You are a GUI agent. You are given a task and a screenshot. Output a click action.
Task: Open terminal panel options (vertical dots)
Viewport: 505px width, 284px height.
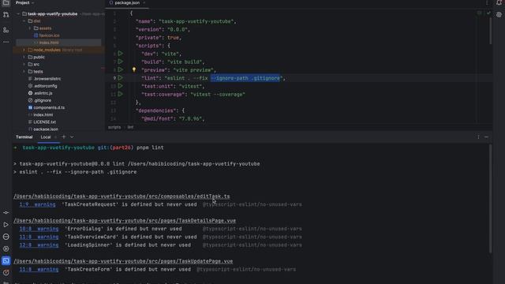tap(478, 137)
